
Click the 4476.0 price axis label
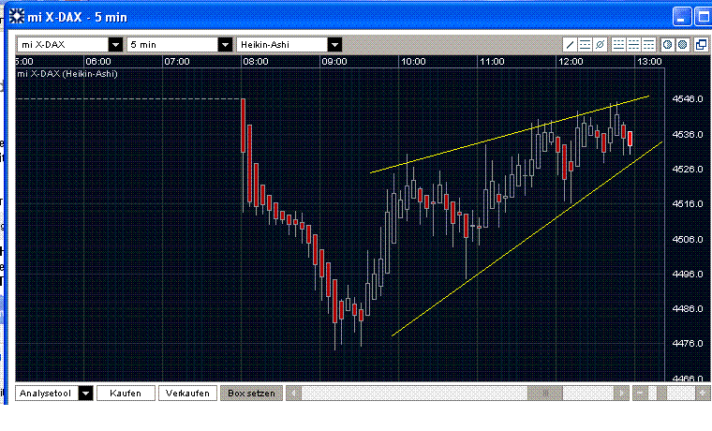(x=688, y=343)
